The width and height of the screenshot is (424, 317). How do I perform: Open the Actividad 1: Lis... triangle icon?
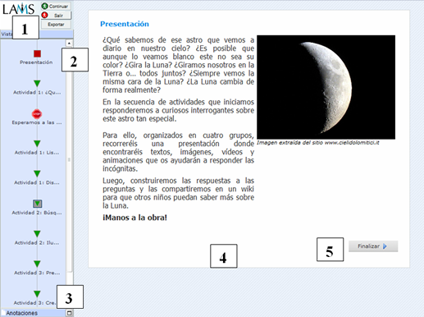click(37, 144)
